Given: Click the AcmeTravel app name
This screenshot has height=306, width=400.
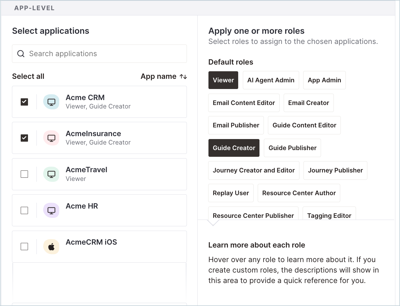Looking at the screenshot, I should (x=87, y=170).
